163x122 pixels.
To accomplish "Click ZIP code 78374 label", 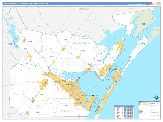I will tap(91, 68).
